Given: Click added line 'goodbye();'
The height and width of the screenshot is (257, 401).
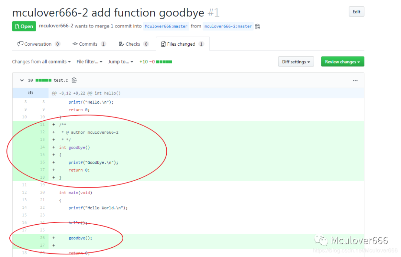Looking at the screenshot, I should point(80,238).
